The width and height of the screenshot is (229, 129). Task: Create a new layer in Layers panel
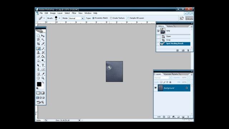pos(183,117)
